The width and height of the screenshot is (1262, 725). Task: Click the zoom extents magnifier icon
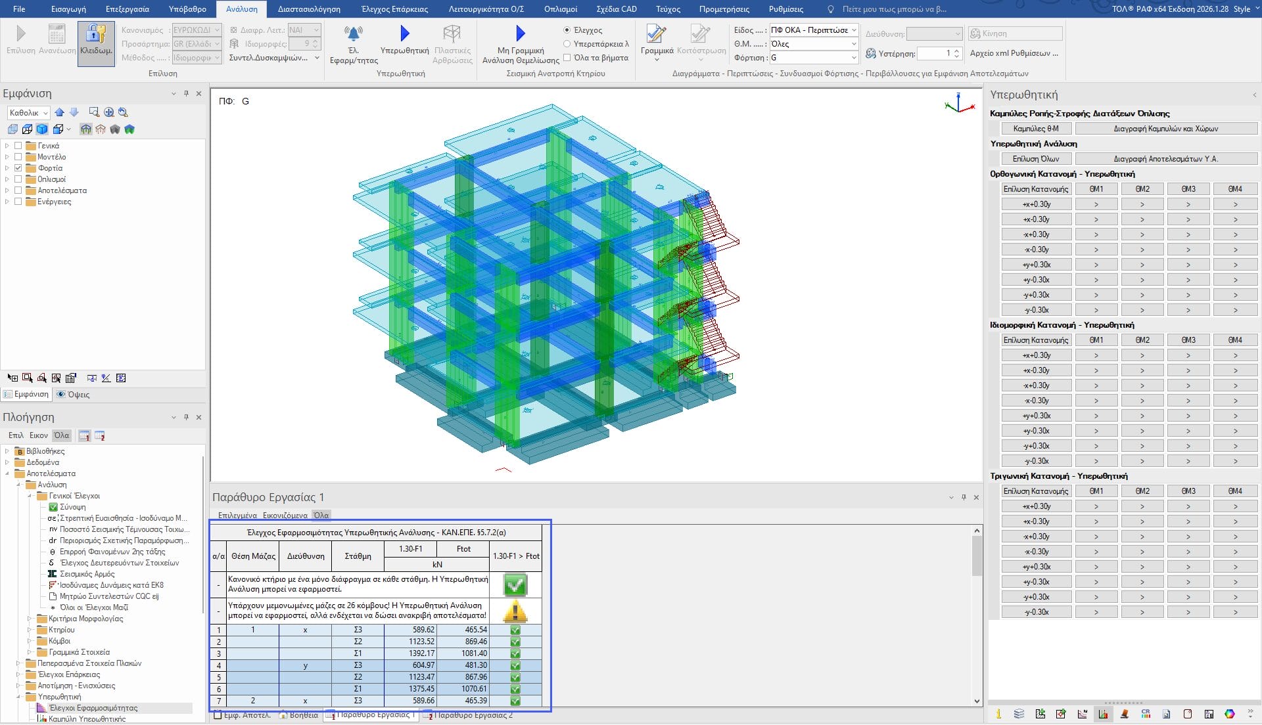[109, 112]
